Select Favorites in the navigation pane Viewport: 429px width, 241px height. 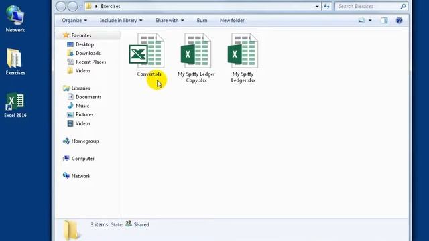pos(81,35)
